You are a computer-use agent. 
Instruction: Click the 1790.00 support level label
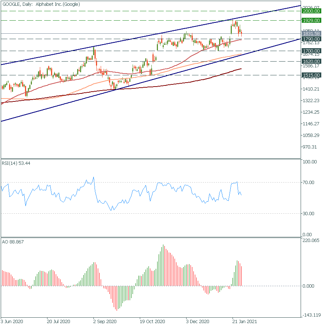tap(311, 39)
